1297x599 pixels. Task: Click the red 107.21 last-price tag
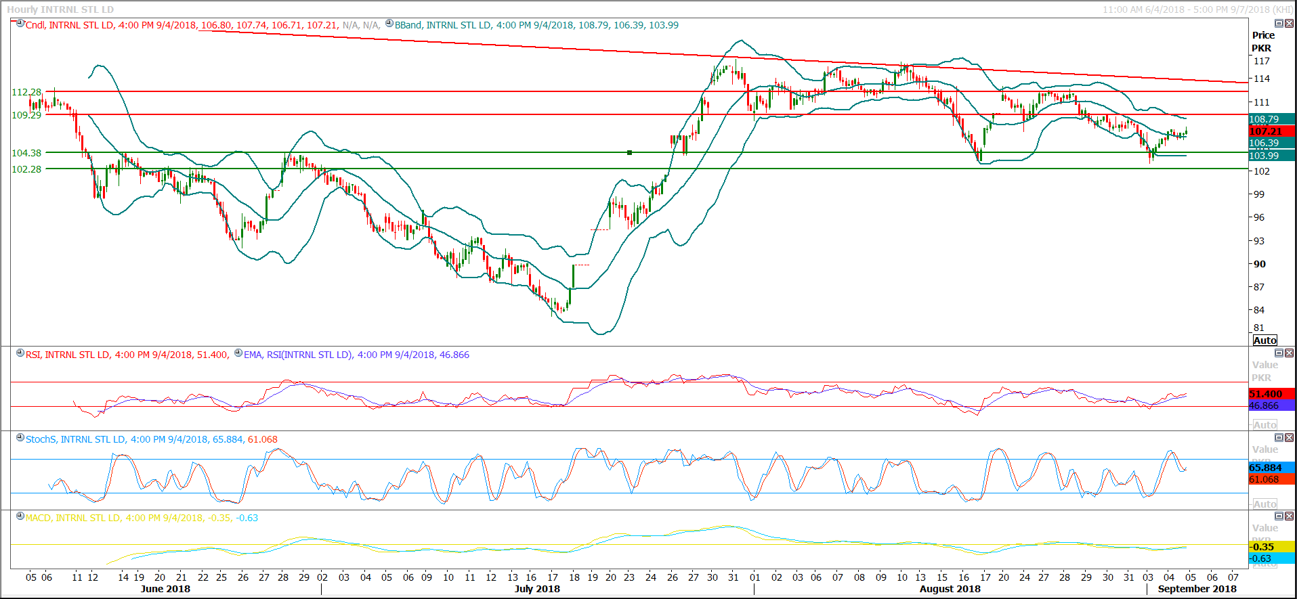coord(1271,131)
